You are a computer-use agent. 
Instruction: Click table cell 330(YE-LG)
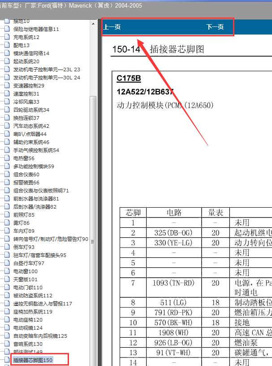tap(174, 243)
